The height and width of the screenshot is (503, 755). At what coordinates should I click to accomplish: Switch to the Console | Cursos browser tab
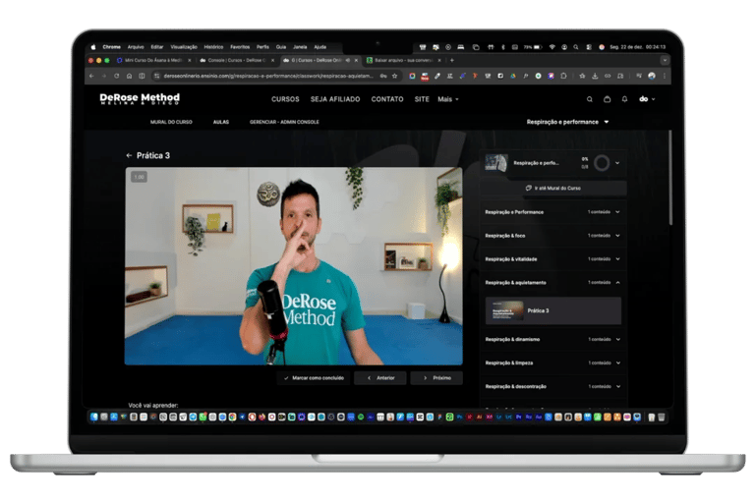[x=236, y=60]
